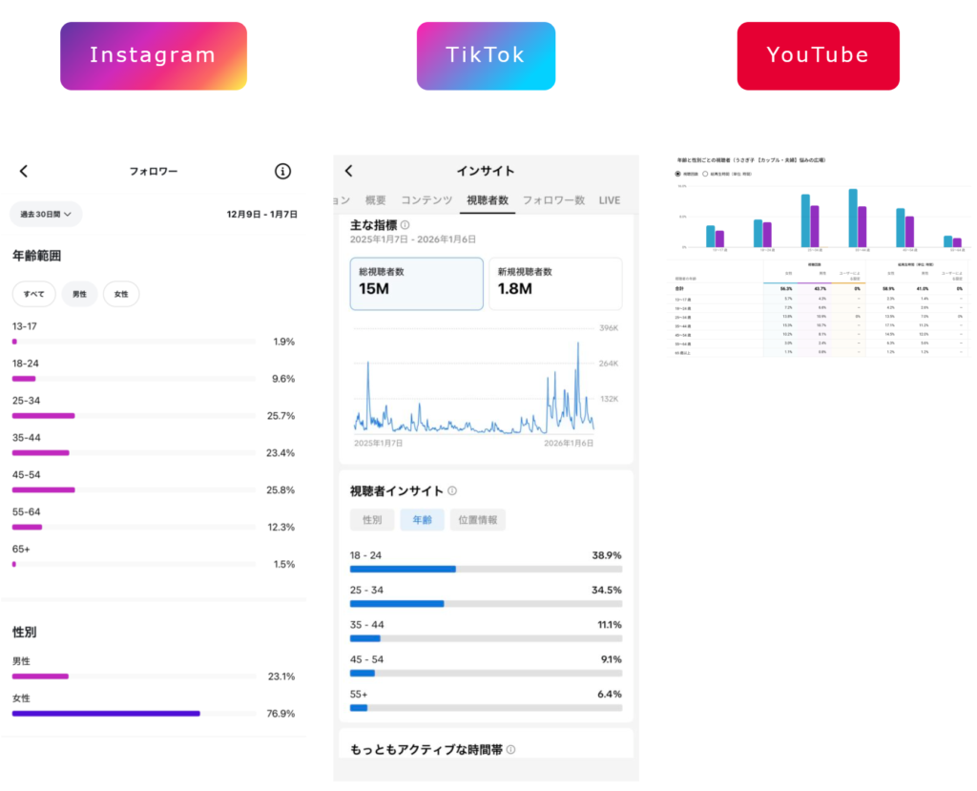Switch to the 概要 tab
Image resolution: width=977 pixels, height=791 pixels.
click(376, 200)
